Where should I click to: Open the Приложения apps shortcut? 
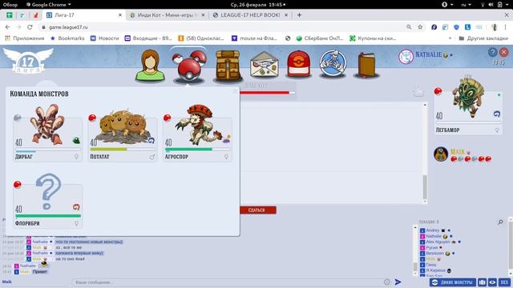click(25, 38)
